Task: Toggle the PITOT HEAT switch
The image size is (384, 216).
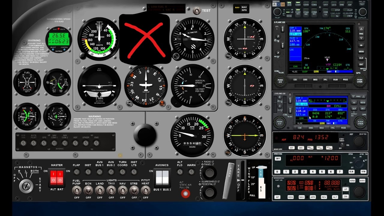Action: [x=145, y=190]
